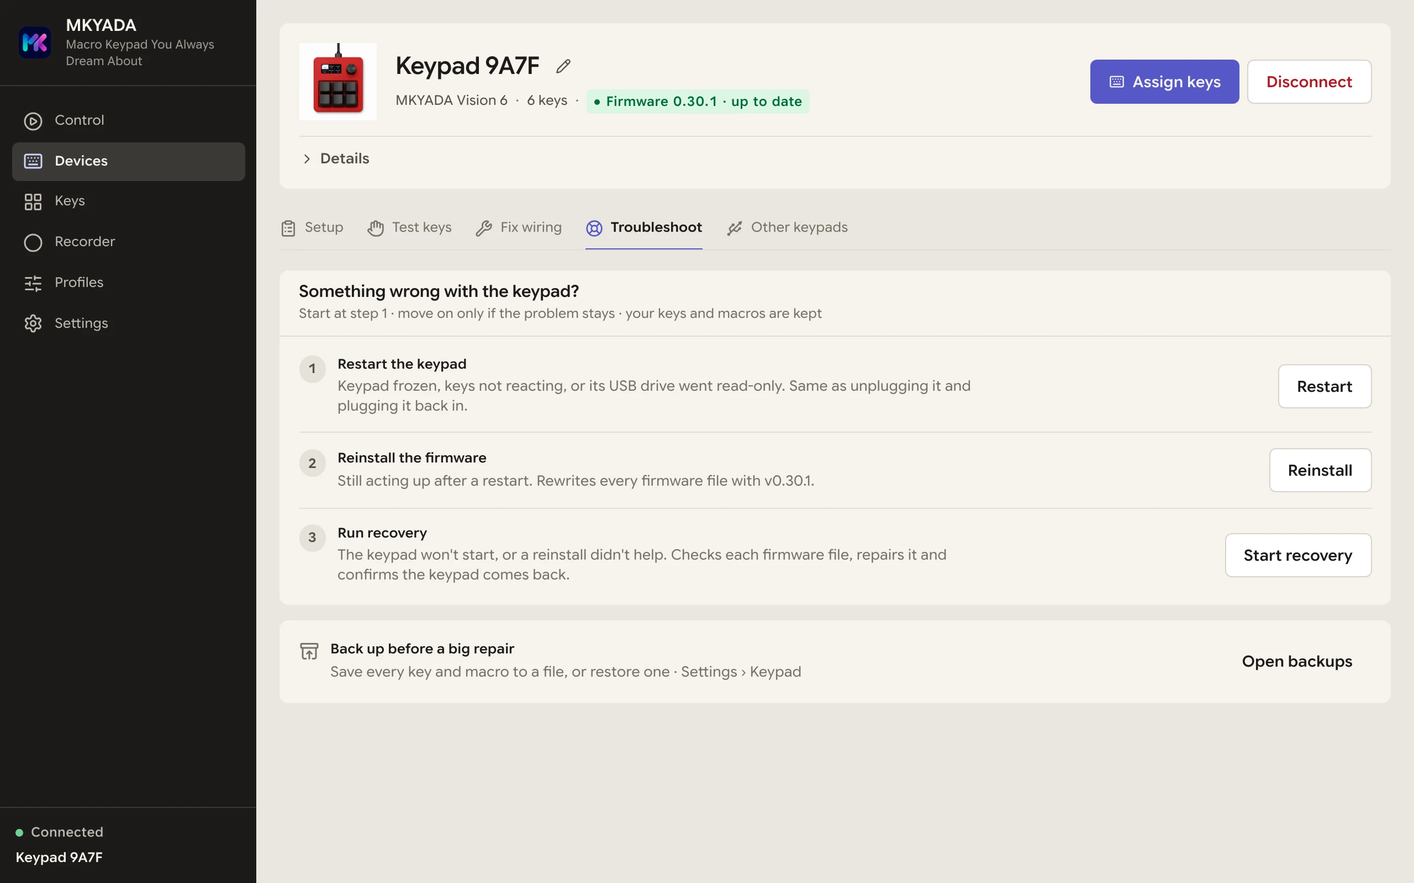The image size is (1414, 883).
Task: Click 'Back up before a big repair' text
Action: click(422, 648)
